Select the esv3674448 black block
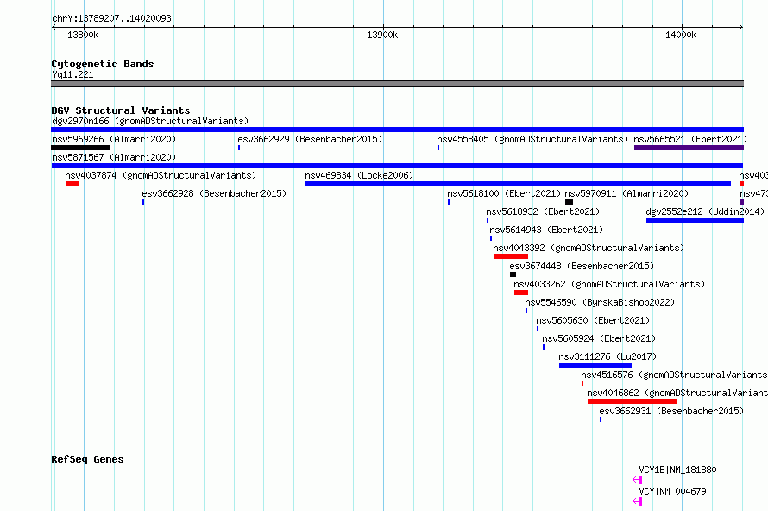This screenshot has width=768, height=511. click(x=513, y=274)
